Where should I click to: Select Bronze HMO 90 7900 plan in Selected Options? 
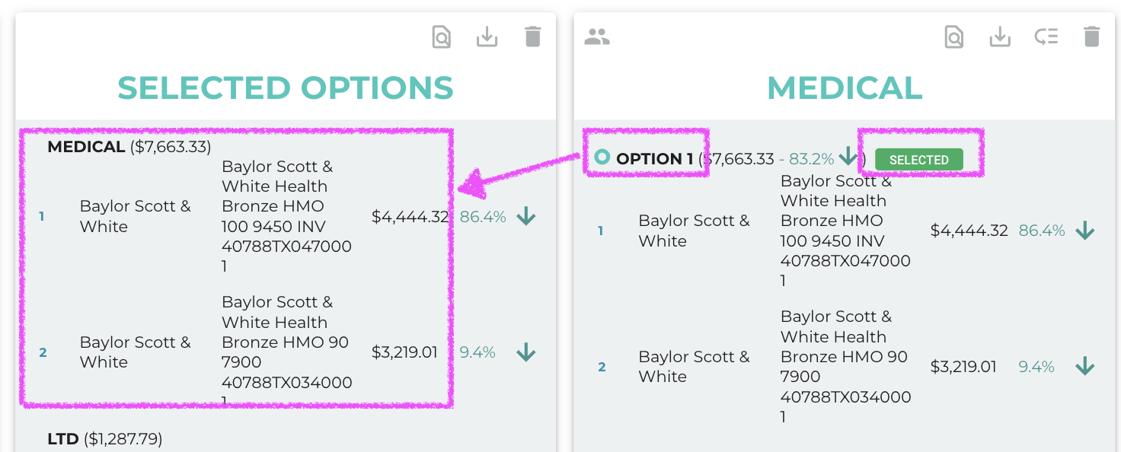287,352
